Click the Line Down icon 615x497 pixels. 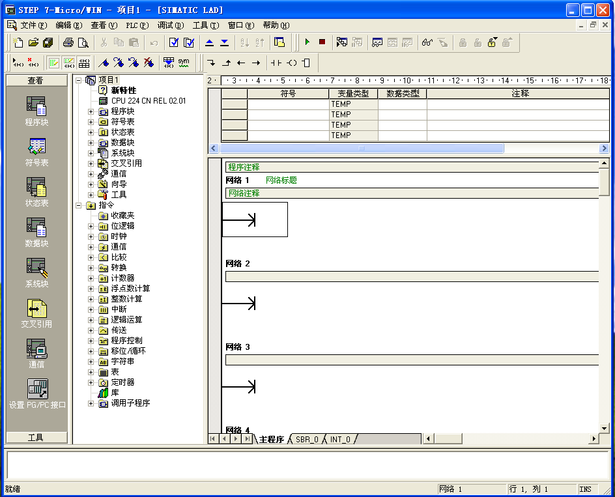(x=211, y=63)
